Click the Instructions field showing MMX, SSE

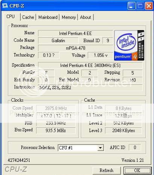[90, 87]
